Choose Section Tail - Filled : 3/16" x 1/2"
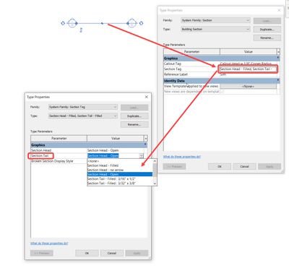289x268 pixels. pyautogui.click(x=120, y=178)
